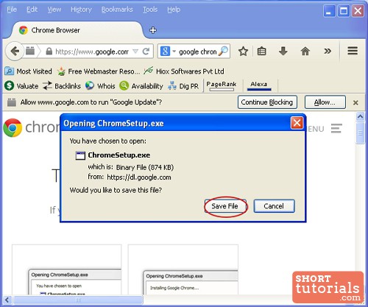368x307 pixels.
Task: Click the vertical scrollbar up arrow
Action: (x=360, y=116)
